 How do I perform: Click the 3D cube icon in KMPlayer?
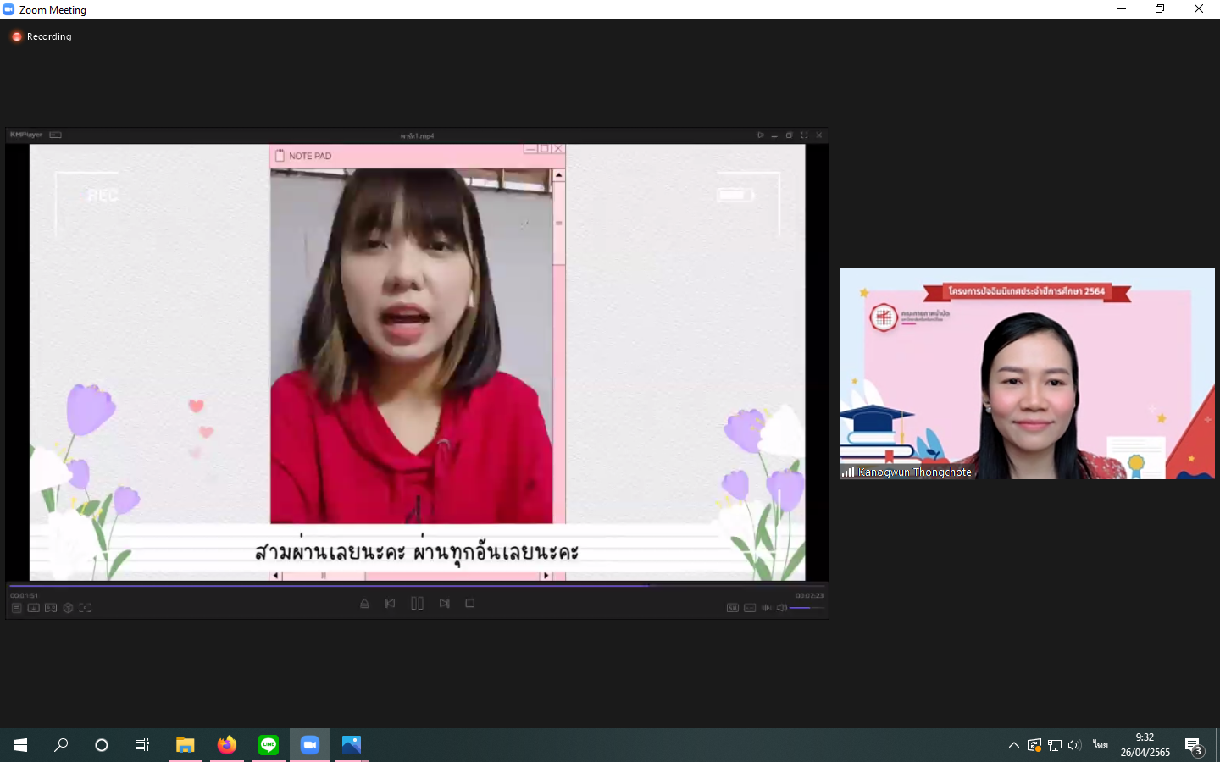tap(68, 608)
